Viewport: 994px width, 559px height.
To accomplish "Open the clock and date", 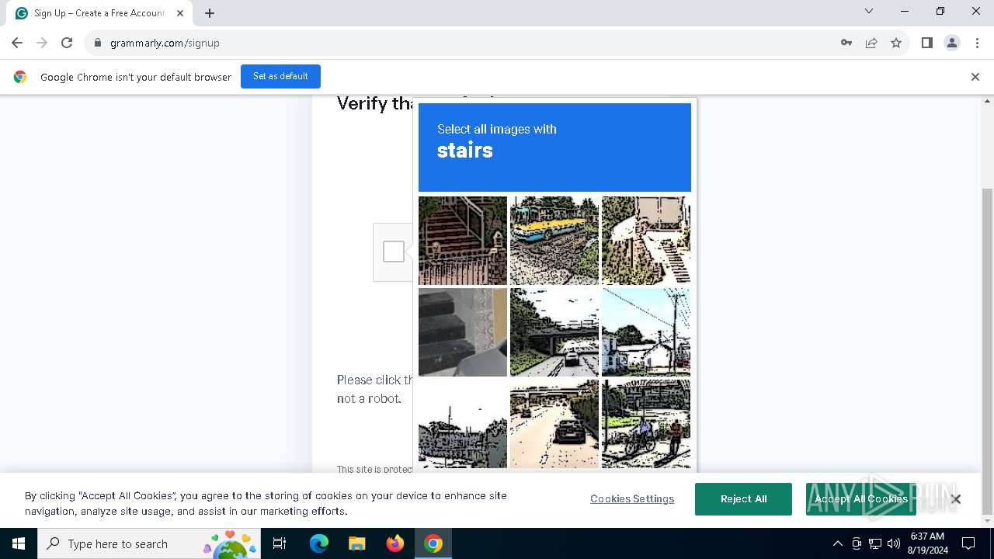I will (927, 543).
